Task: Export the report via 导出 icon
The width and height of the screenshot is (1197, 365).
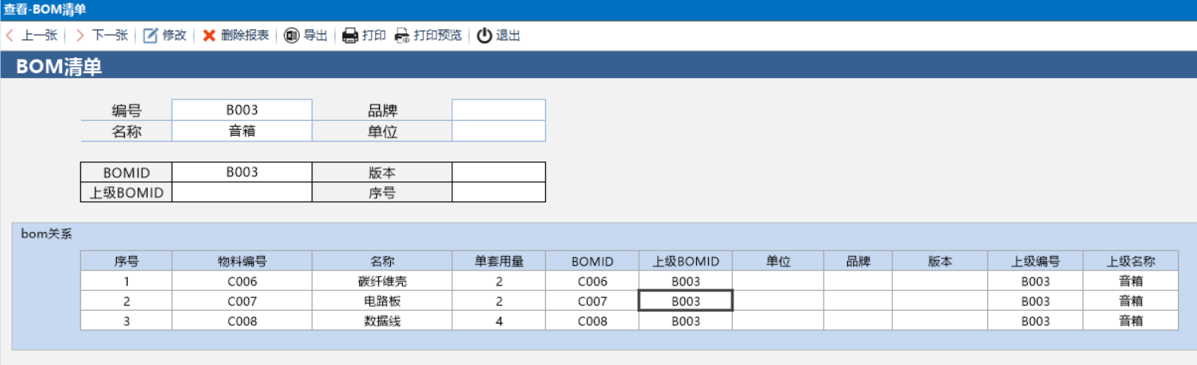Action: (x=292, y=35)
